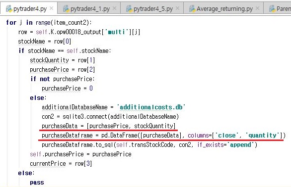Click the 'purchasePrice = 0' line
The width and height of the screenshot is (291, 187).
pyautogui.click(x=67, y=89)
